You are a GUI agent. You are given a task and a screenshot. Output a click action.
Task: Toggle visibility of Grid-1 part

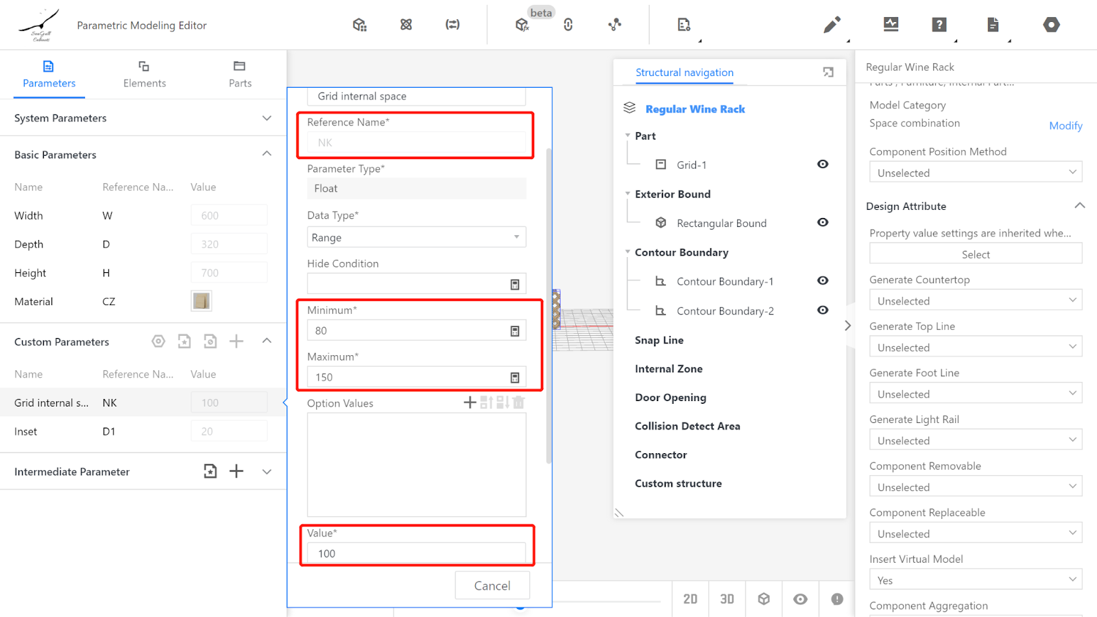(x=823, y=165)
